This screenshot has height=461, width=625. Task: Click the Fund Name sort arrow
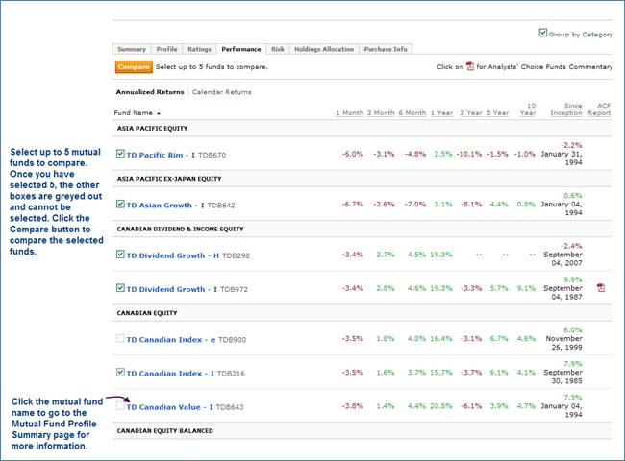coord(159,113)
